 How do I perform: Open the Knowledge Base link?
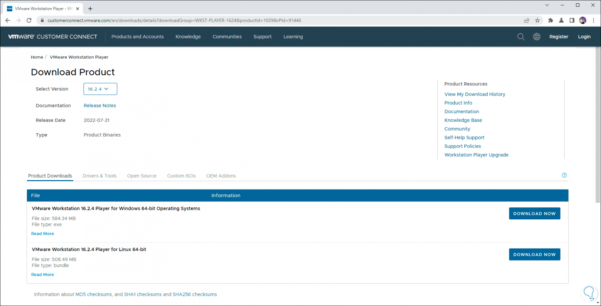click(x=463, y=120)
